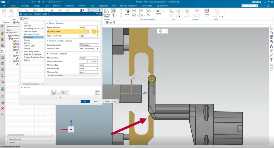Viewport: 274px width, 148px height.
Task: Select Strategy in the dialog tree
Action: coord(27,40)
